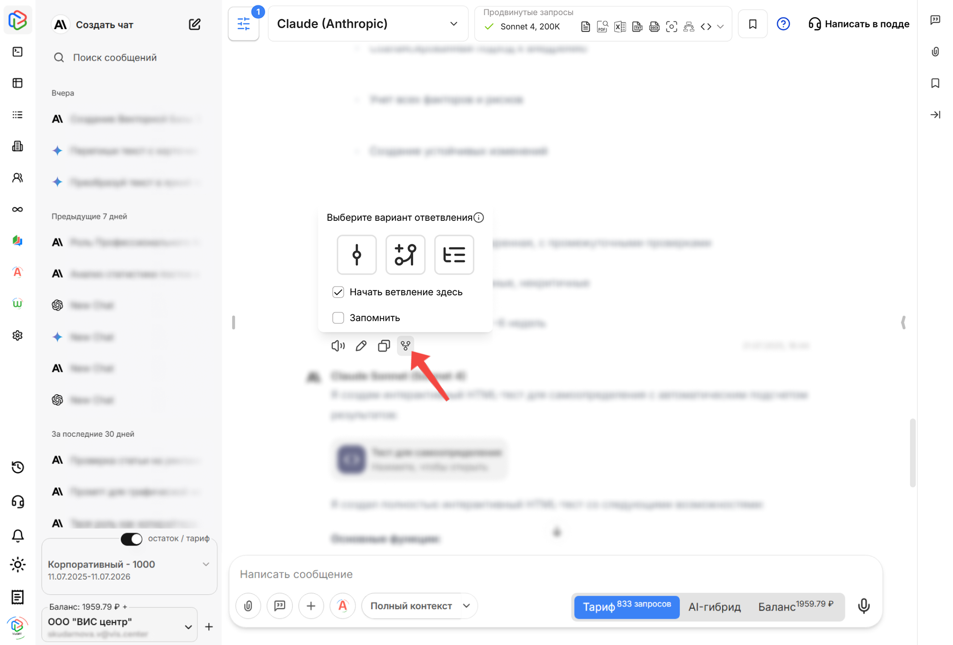
Task: Click the copy message icon
Action: 384,345
